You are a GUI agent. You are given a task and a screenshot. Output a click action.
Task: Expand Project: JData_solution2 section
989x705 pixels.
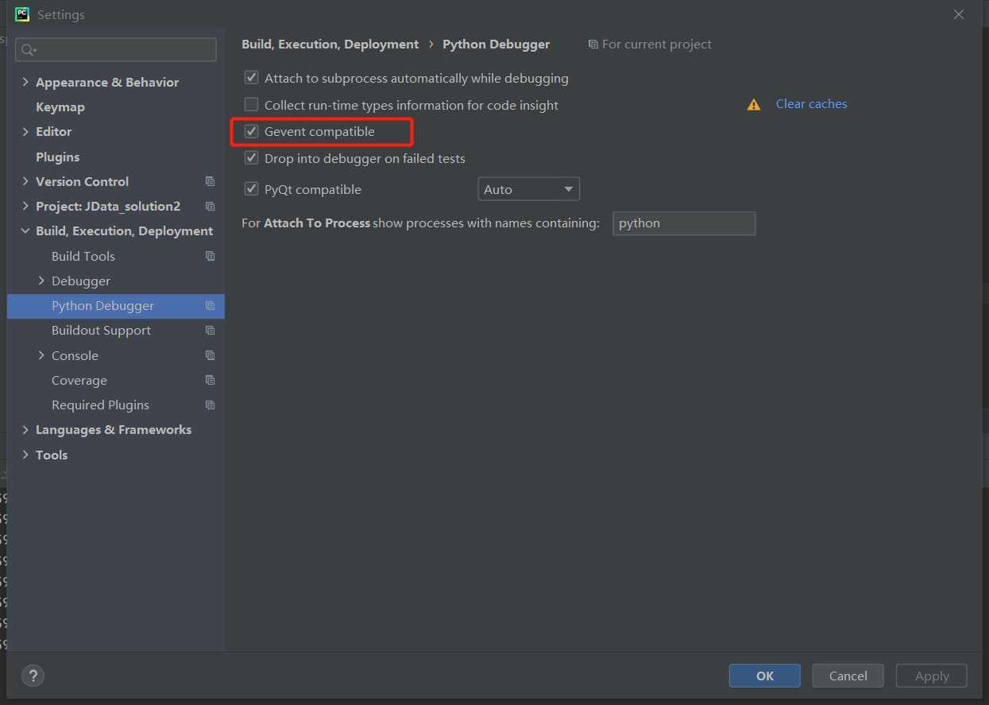click(x=25, y=206)
